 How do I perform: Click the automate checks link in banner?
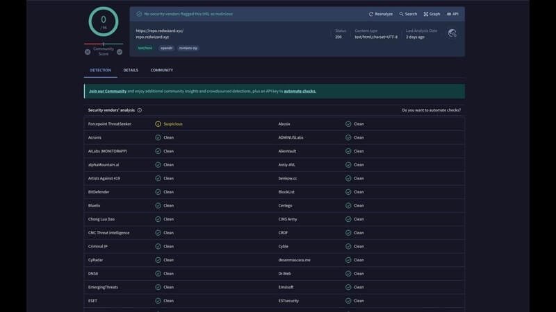coord(300,91)
